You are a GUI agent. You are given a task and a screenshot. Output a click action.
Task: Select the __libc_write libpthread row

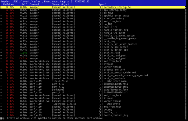click(93, 104)
